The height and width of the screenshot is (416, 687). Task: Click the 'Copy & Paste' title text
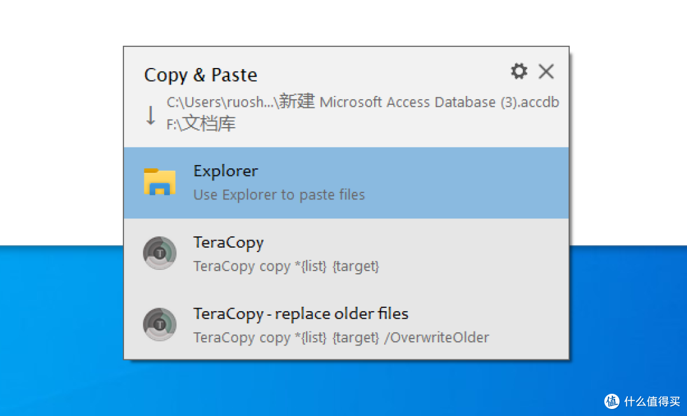[200, 75]
